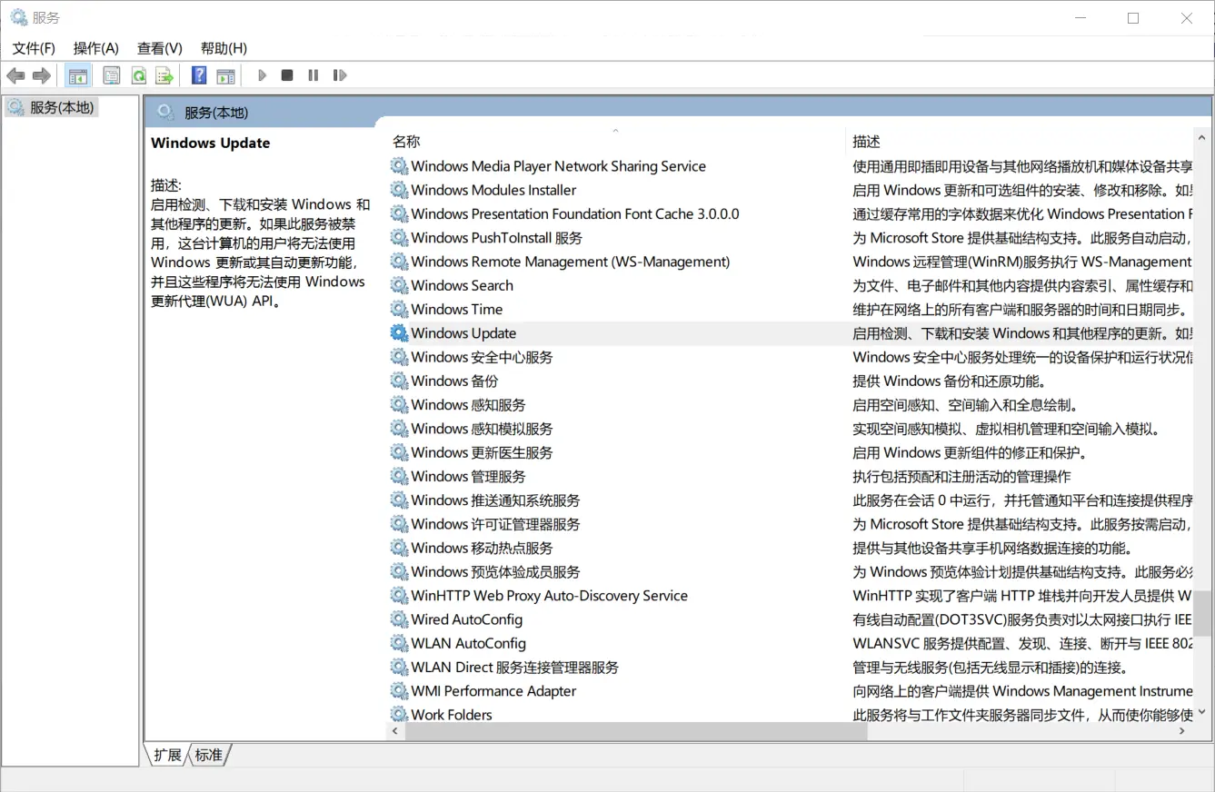The height and width of the screenshot is (792, 1215).
Task: Click gear icon of Windows Modules Installer
Action: [x=399, y=190]
